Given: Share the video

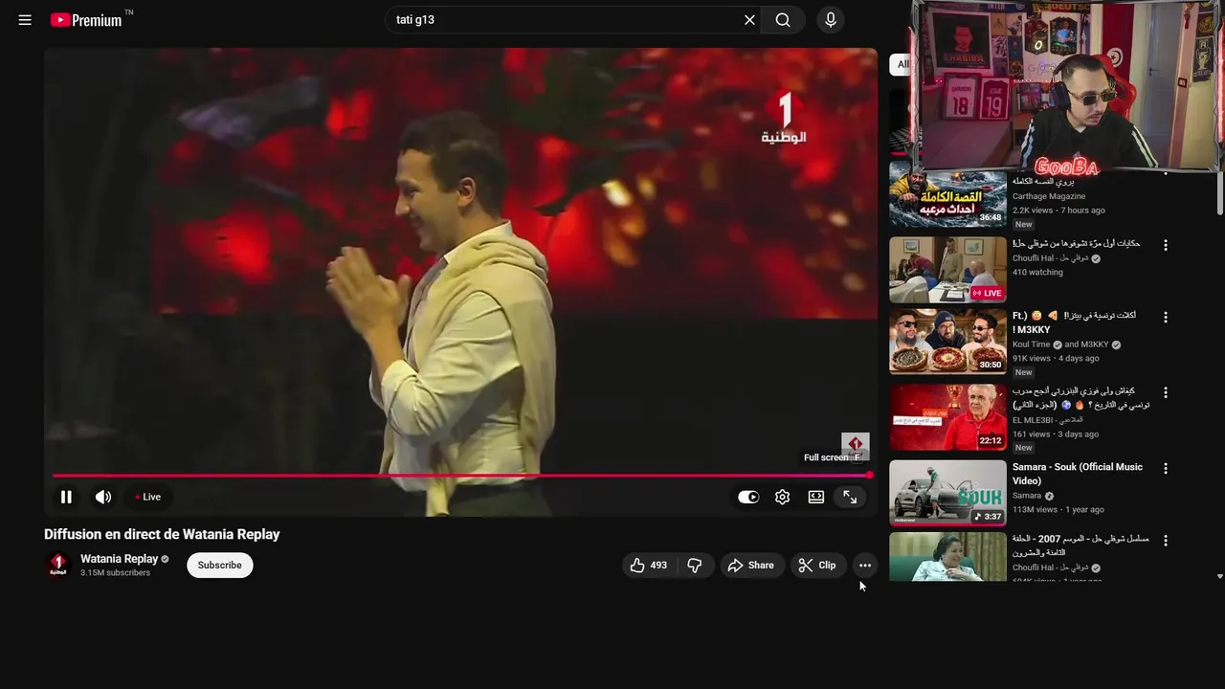Looking at the screenshot, I should 751,566.
